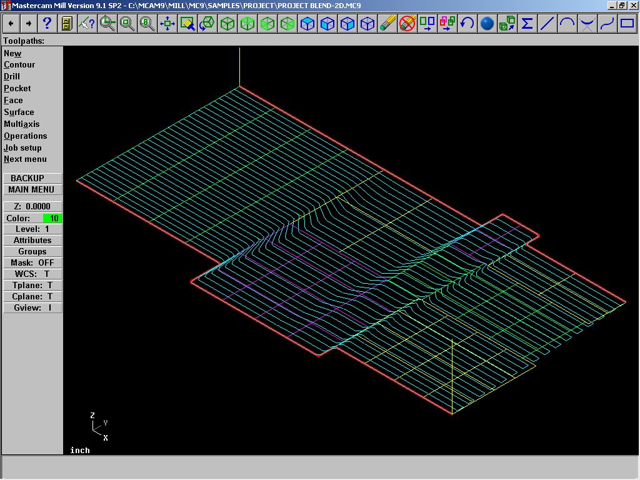Click the Z: 0.0000 depth field
The height and width of the screenshot is (480, 640).
[32, 206]
